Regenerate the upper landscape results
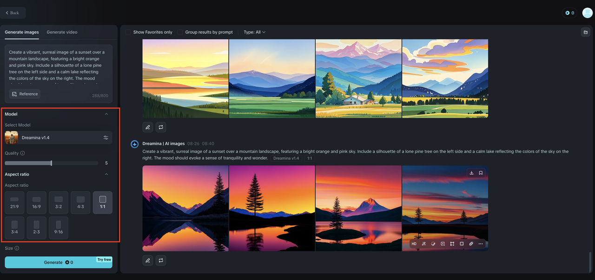 click(161, 127)
